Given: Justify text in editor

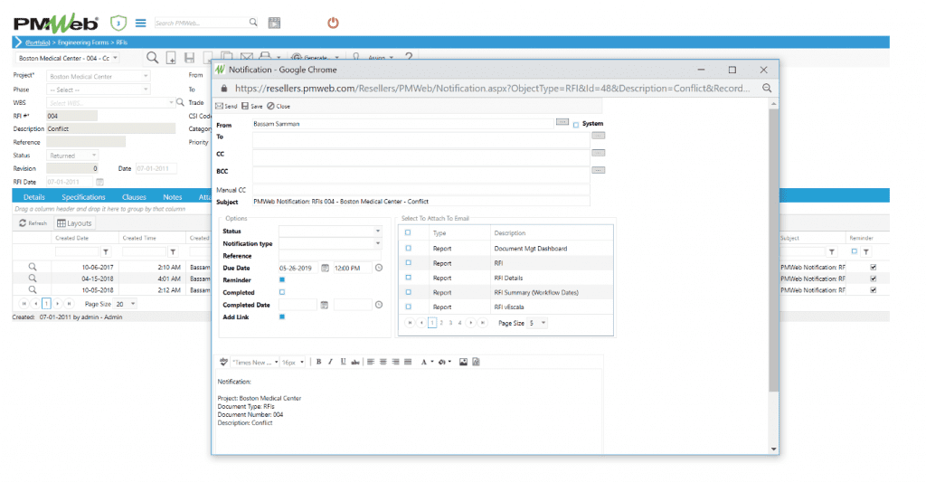Looking at the screenshot, I should tap(408, 362).
